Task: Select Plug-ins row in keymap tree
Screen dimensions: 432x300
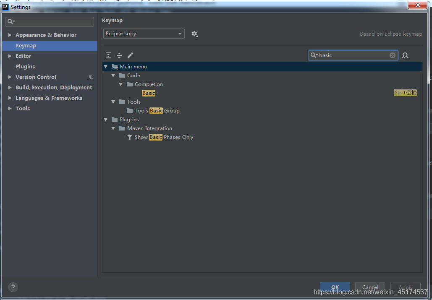Action: (262, 120)
